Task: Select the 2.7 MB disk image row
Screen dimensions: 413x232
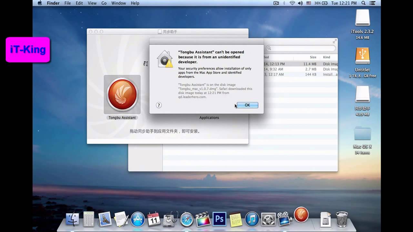Action: pyautogui.click(x=301, y=69)
